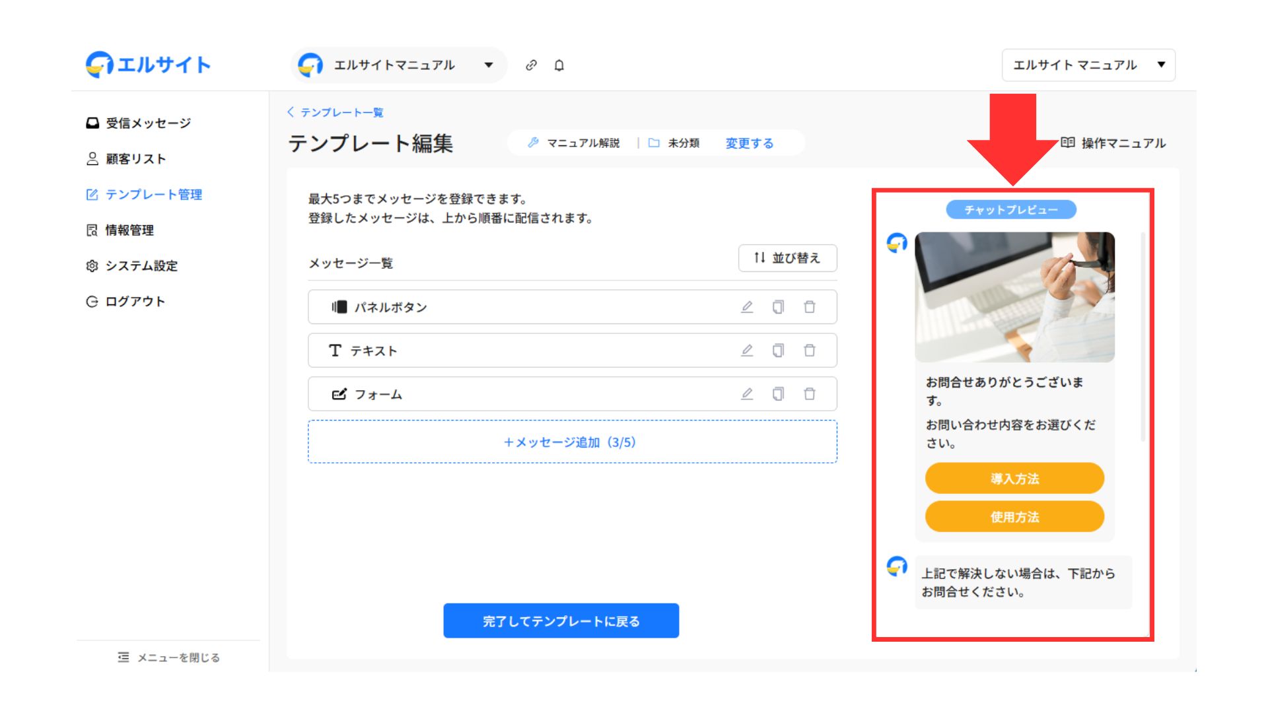Image resolution: width=1268 pixels, height=713 pixels.
Task: Go back to テンプレート一覧
Action: point(336,112)
